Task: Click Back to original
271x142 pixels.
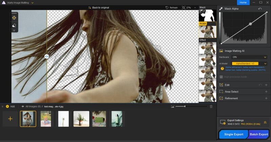Action: (x=99, y=7)
